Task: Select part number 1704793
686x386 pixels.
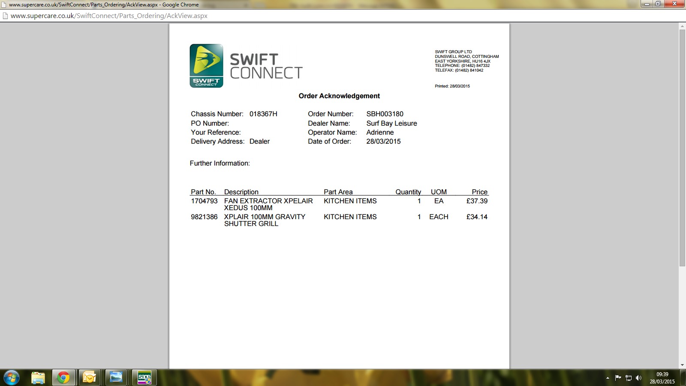Action: coord(204,201)
